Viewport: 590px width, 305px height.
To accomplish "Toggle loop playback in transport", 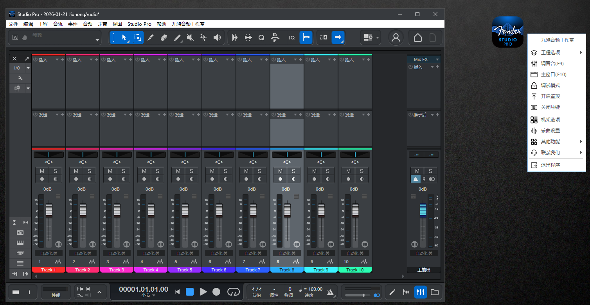I will [x=233, y=292].
